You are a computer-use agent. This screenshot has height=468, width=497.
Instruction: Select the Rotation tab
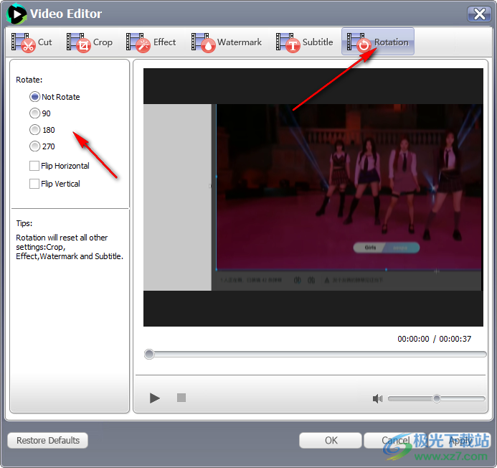378,42
